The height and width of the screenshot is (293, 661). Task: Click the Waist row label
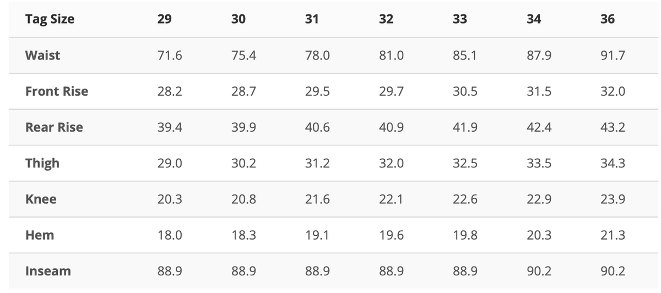point(43,56)
